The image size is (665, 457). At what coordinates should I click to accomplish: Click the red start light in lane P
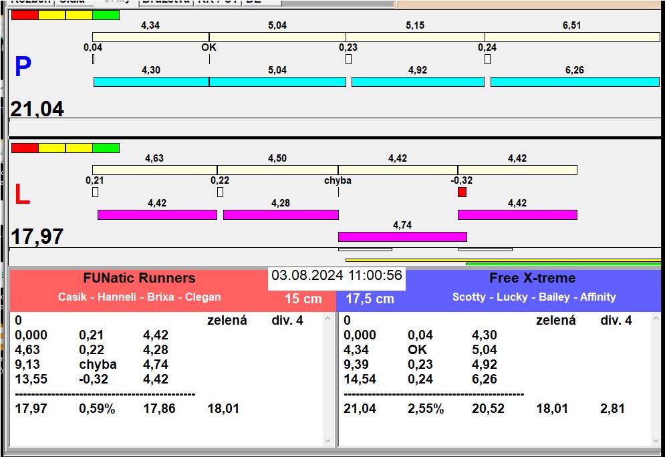[x=25, y=15]
